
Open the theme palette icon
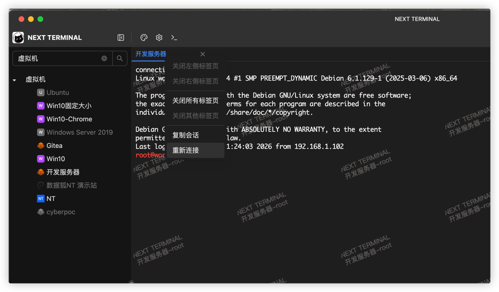[144, 37]
